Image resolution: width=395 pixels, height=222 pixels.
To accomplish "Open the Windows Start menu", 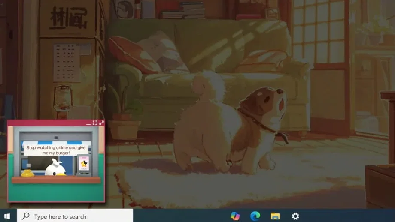I will click(x=7, y=216).
